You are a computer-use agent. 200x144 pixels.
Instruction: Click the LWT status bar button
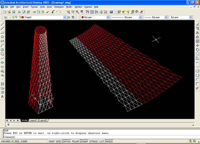click(102, 141)
